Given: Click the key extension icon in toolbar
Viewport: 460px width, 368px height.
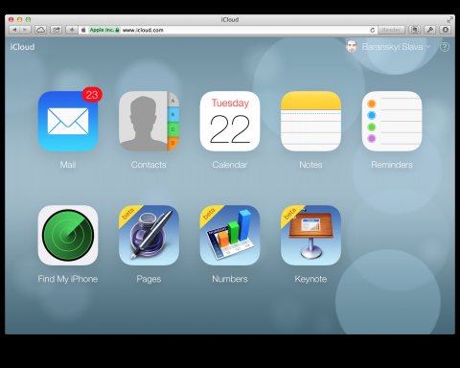Looking at the screenshot, I should [x=430, y=30].
